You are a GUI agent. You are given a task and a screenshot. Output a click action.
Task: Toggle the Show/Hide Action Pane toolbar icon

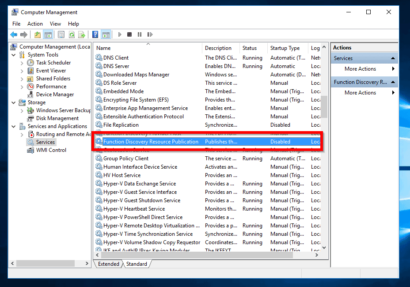click(106, 34)
